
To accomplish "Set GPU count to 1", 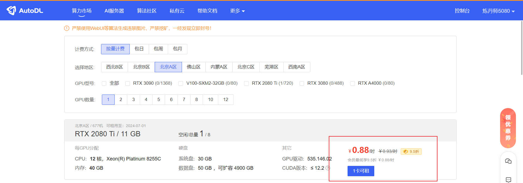I will tap(108, 100).
